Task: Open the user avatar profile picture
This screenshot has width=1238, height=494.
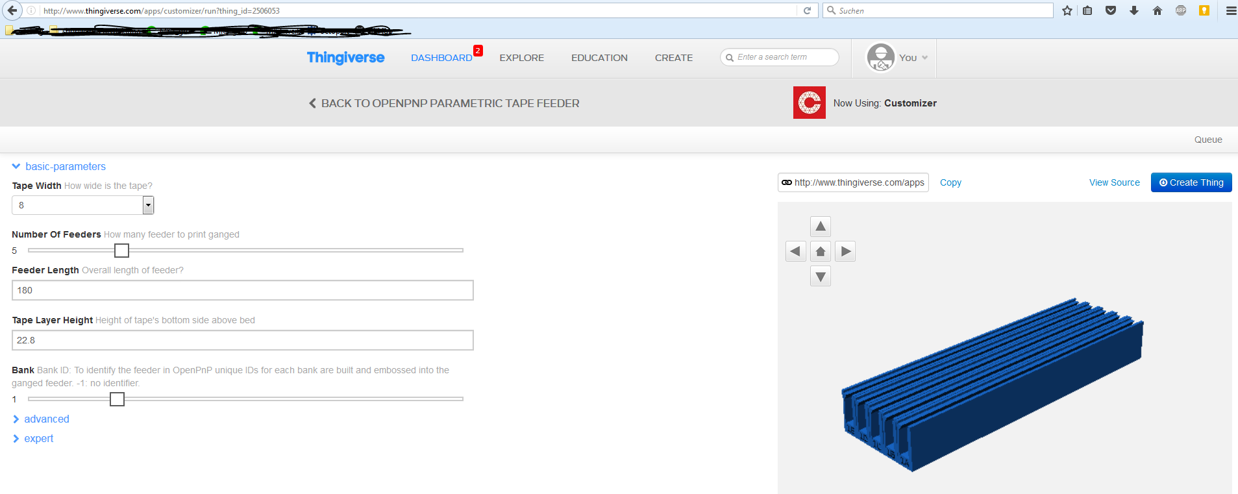Action: click(881, 58)
